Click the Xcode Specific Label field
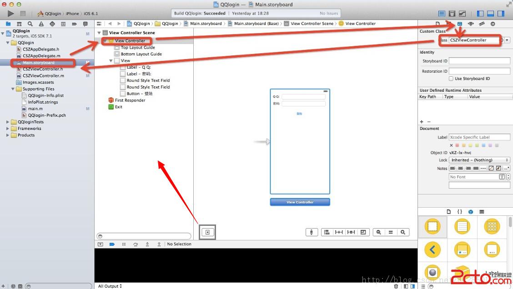 coord(479,137)
